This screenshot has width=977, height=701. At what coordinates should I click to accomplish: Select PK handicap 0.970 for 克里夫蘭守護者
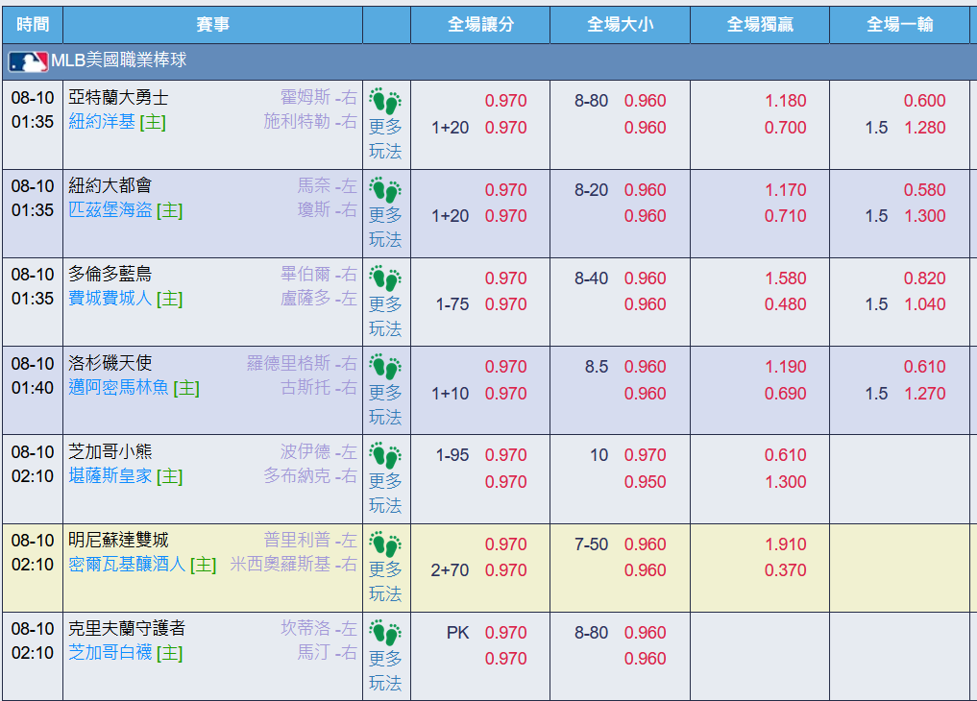(x=505, y=633)
